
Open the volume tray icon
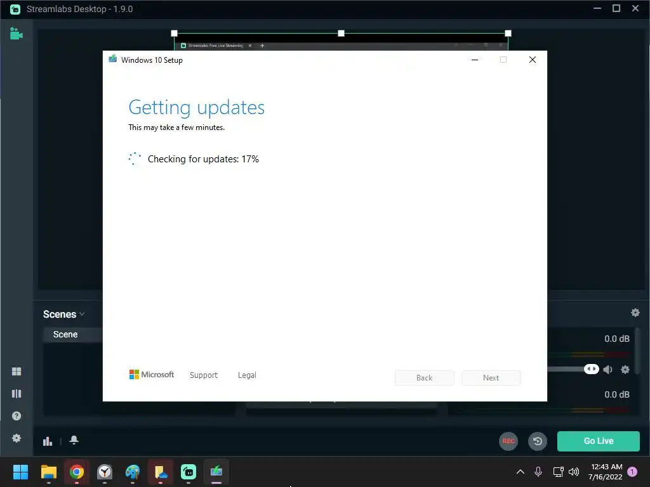coord(574,472)
